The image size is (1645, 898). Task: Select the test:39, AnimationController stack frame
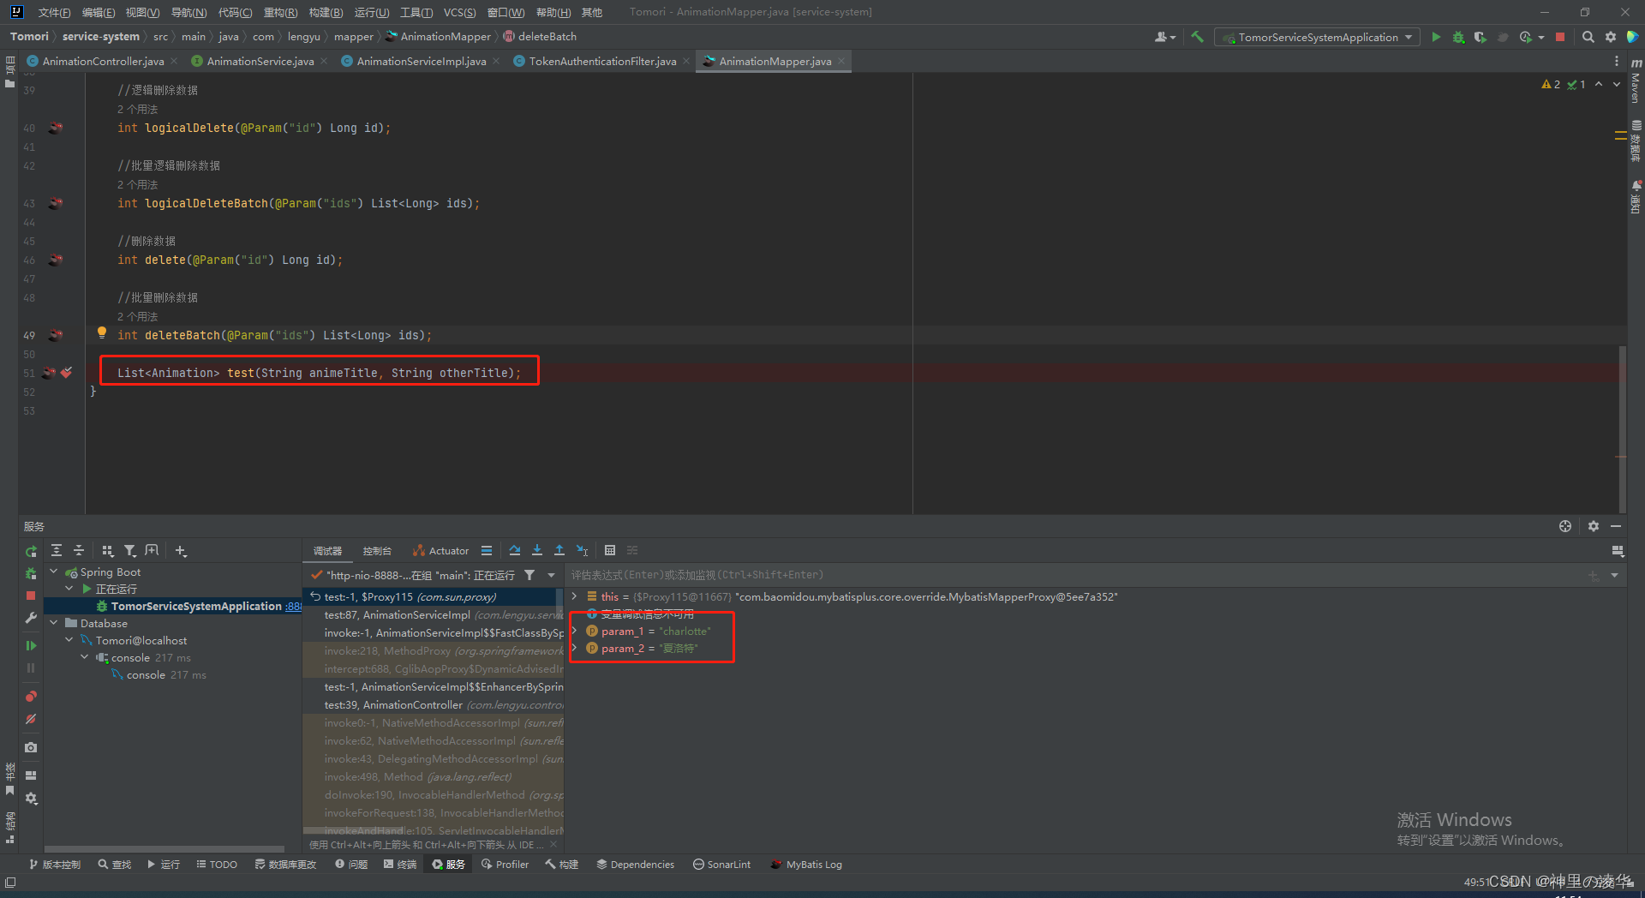pyautogui.click(x=434, y=704)
